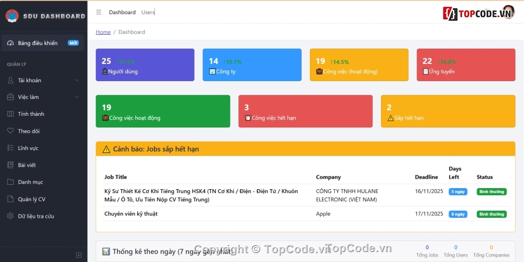Click the Days Left column header
Image resolution: width=524 pixels, height=262 pixels.
pyautogui.click(x=455, y=173)
